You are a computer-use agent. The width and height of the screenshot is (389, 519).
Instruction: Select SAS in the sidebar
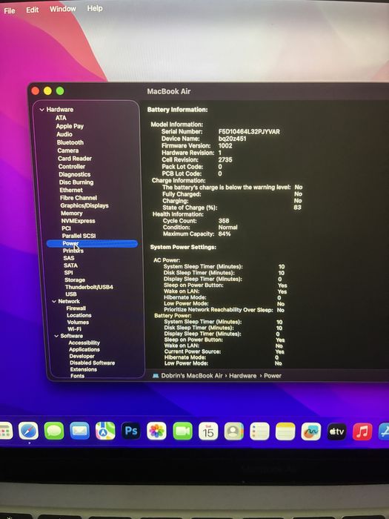(x=69, y=258)
